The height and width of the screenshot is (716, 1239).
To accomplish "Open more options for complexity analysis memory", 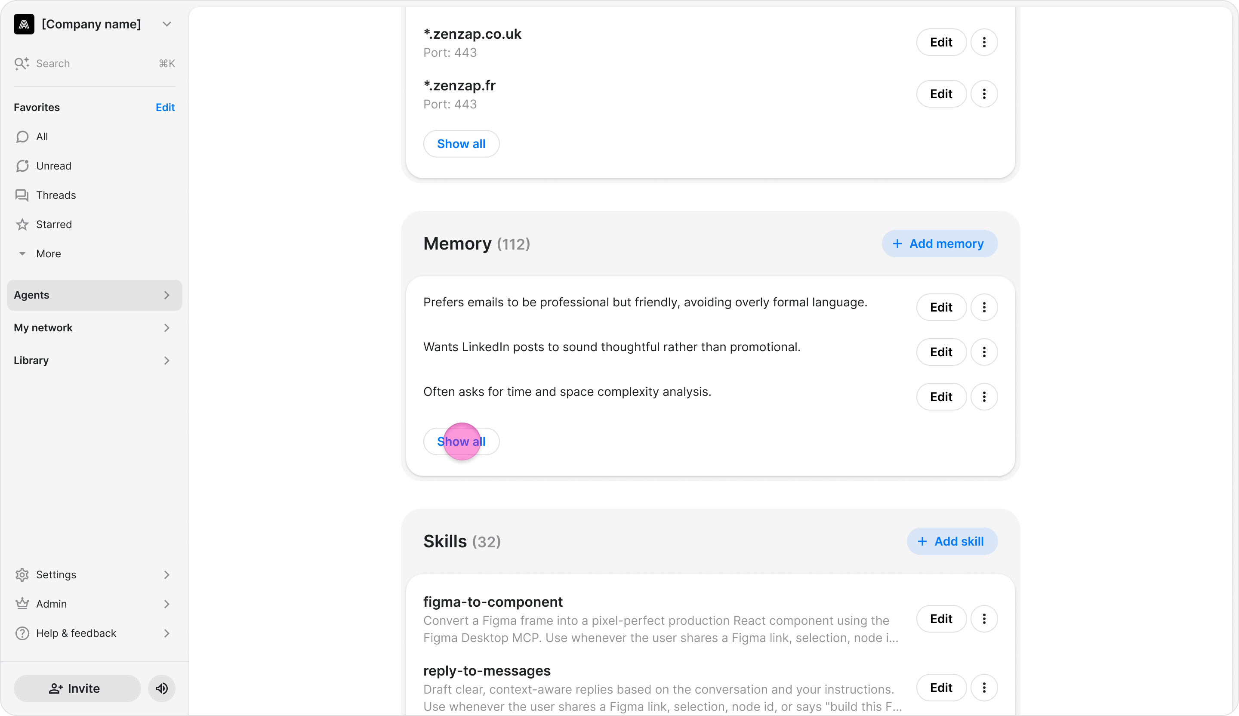I will pos(984,397).
